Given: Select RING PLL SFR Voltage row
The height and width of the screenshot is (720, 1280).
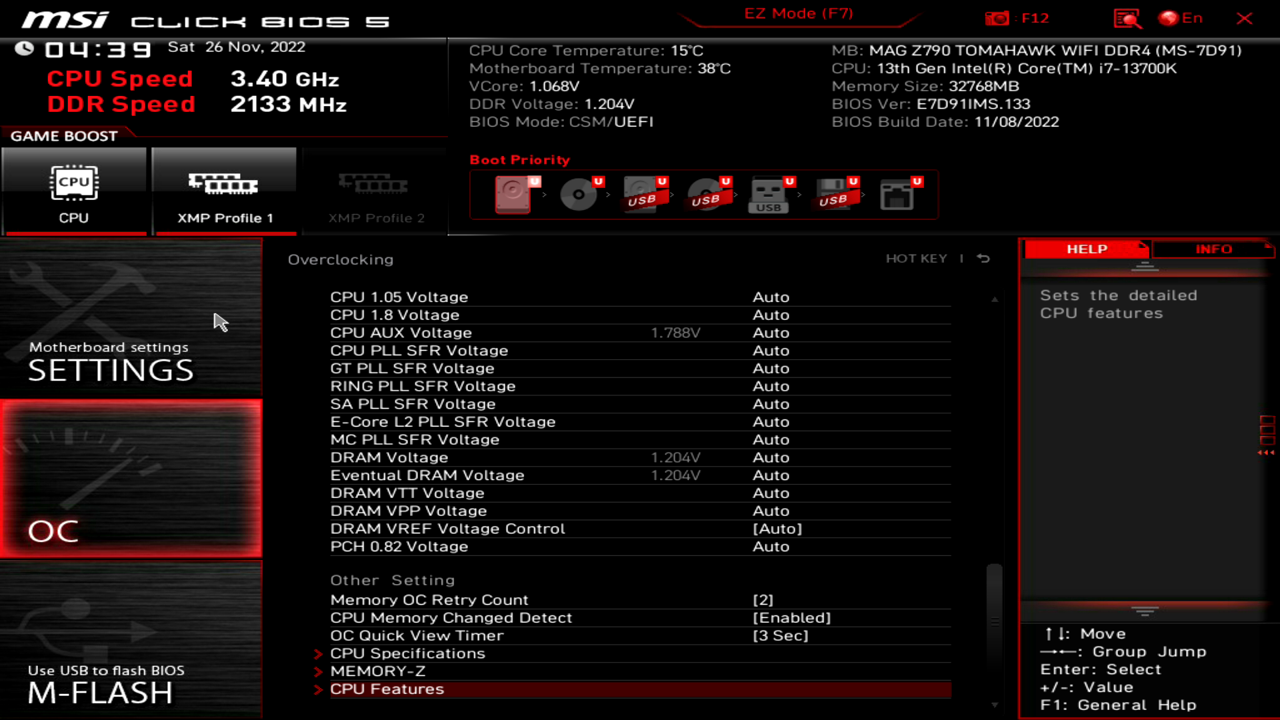Looking at the screenshot, I should pos(640,387).
